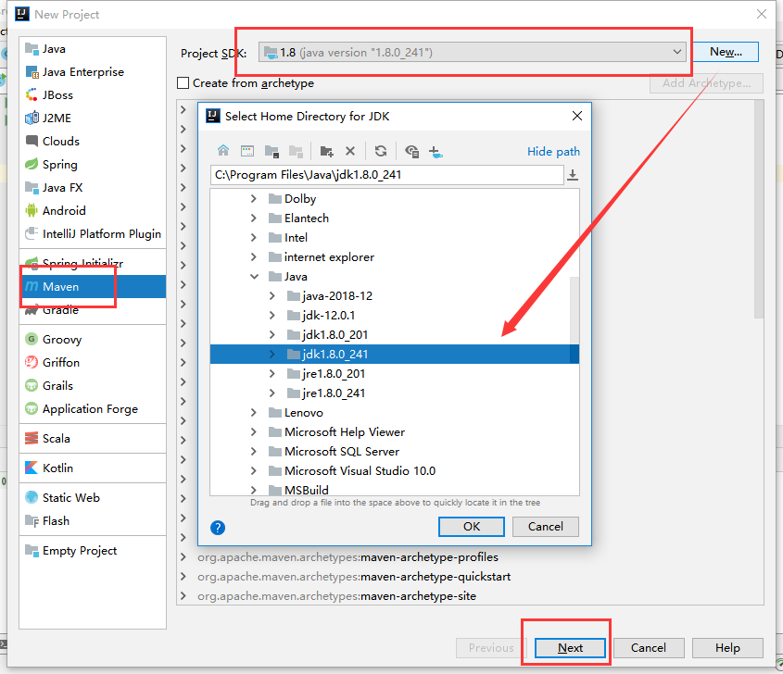The height and width of the screenshot is (674, 783).
Task: Expand the jdk-12.0.1 folder
Action: click(272, 316)
